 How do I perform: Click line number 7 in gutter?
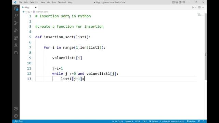pyautogui.click(x=30, y=47)
